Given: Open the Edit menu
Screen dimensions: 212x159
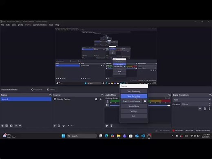Looking at the screenshot, I should pos(8,25).
